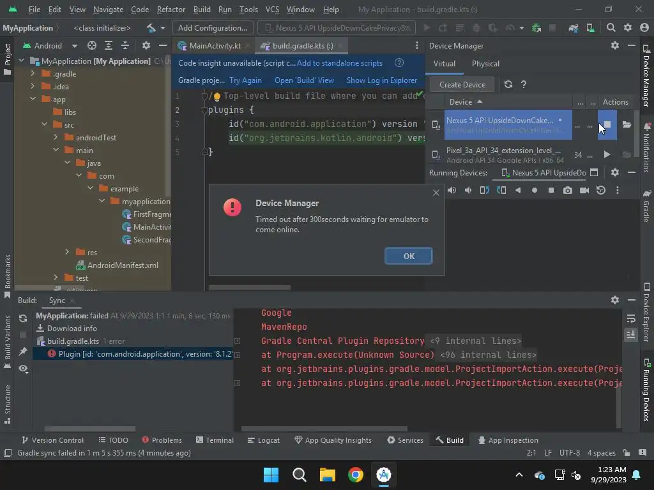Click the Sync Project with Gradle Files icon
The height and width of the screenshot is (490, 654).
pos(574,28)
